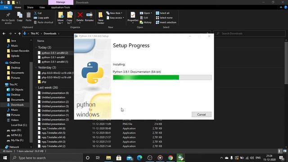
Task: Open the File menu tab
Action: pyautogui.click(x=6, y=7)
